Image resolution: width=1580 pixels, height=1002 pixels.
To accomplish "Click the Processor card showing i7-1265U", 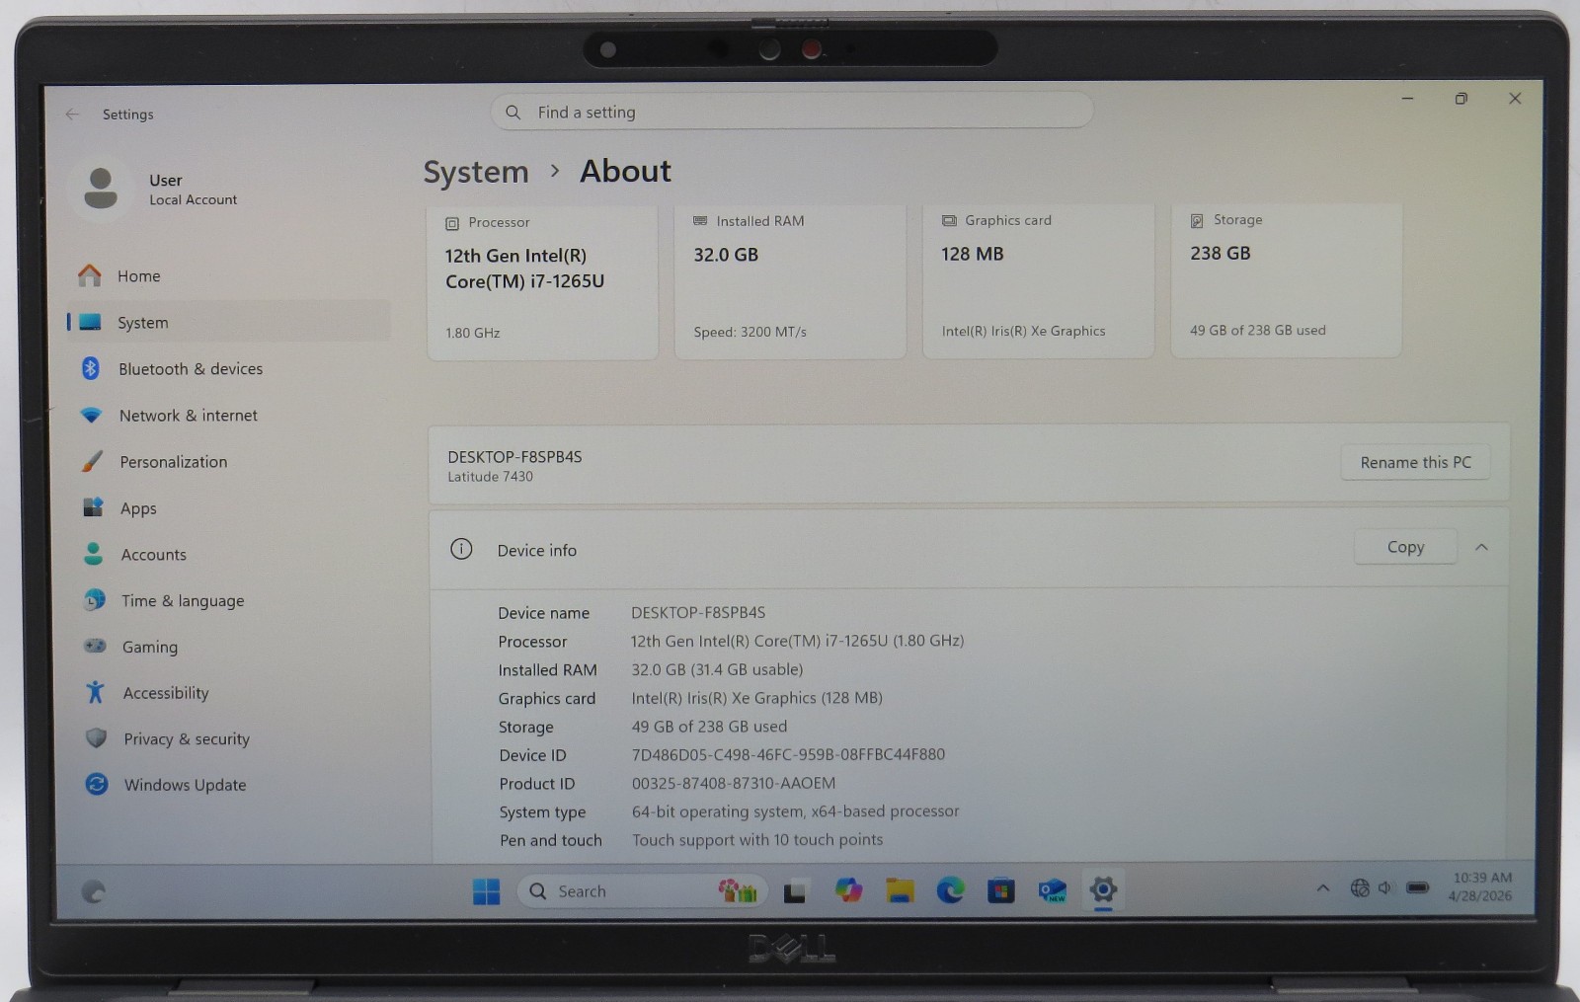I will coord(542,281).
